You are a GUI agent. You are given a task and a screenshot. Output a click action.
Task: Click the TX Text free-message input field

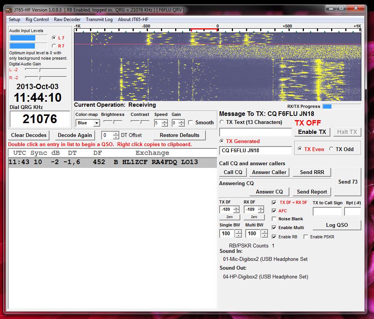click(256, 132)
